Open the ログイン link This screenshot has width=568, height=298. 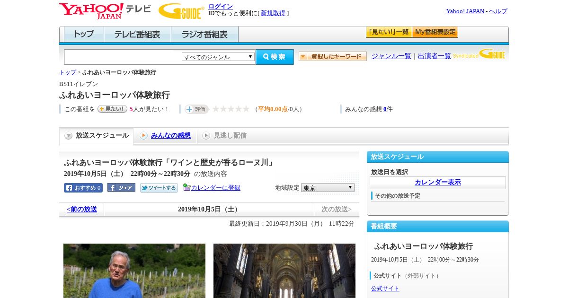[x=221, y=6]
